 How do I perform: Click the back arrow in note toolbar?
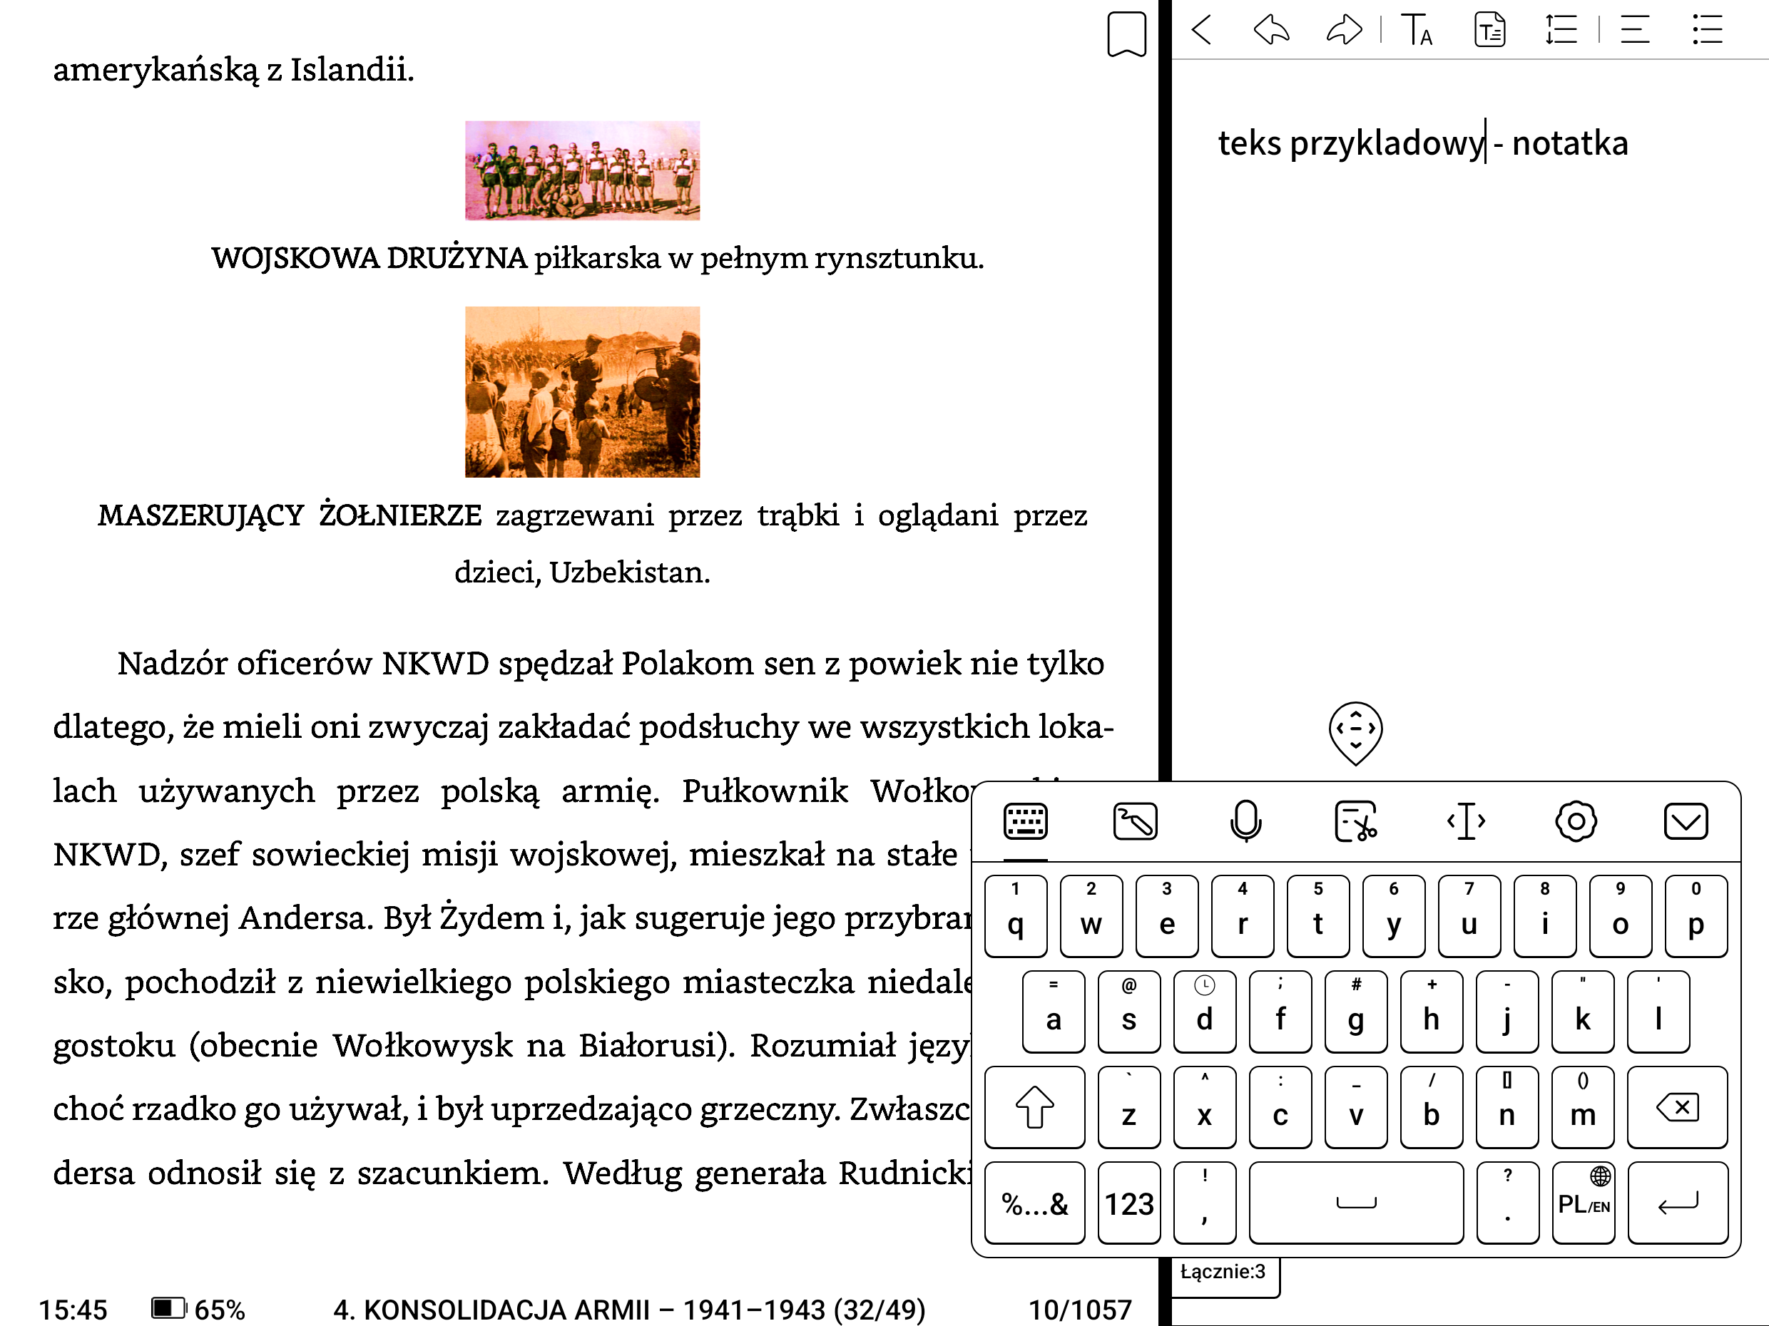pyautogui.click(x=1201, y=31)
